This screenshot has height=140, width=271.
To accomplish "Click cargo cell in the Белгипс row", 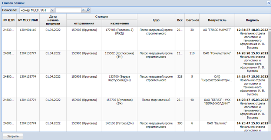I will 156,125.
